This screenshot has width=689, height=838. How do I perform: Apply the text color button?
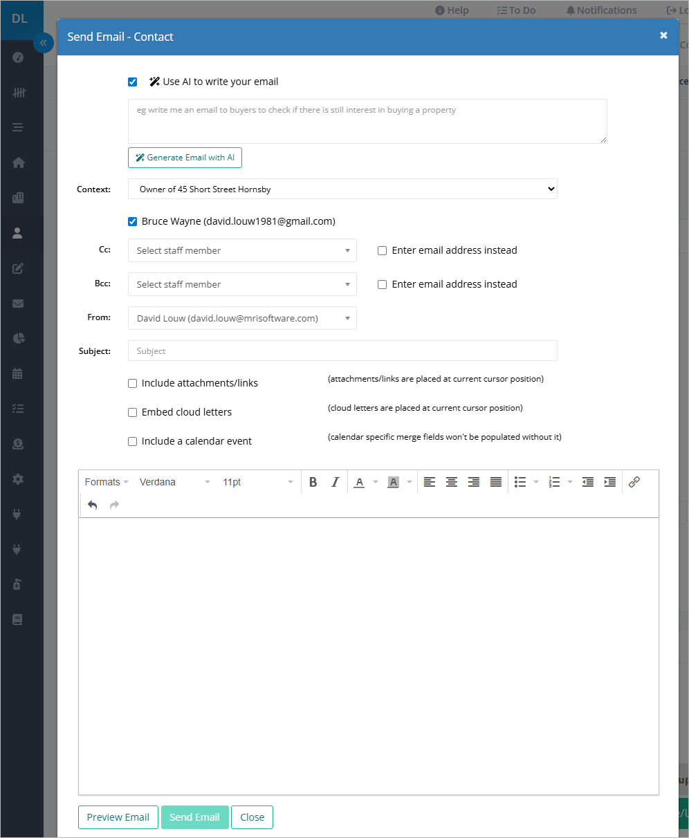coord(359,482)
